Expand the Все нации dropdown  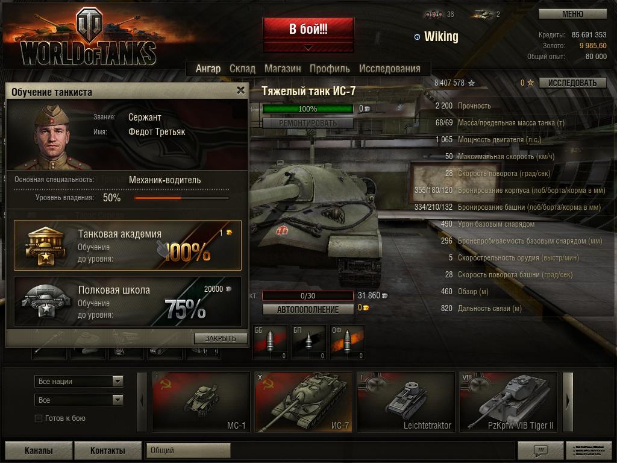[x=79, y=381]
